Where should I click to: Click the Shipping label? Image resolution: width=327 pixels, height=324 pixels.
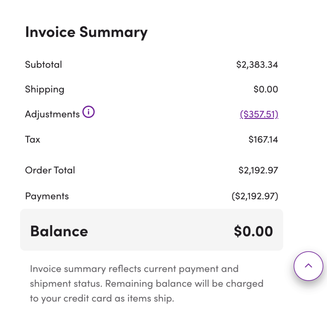pos(44,89)
